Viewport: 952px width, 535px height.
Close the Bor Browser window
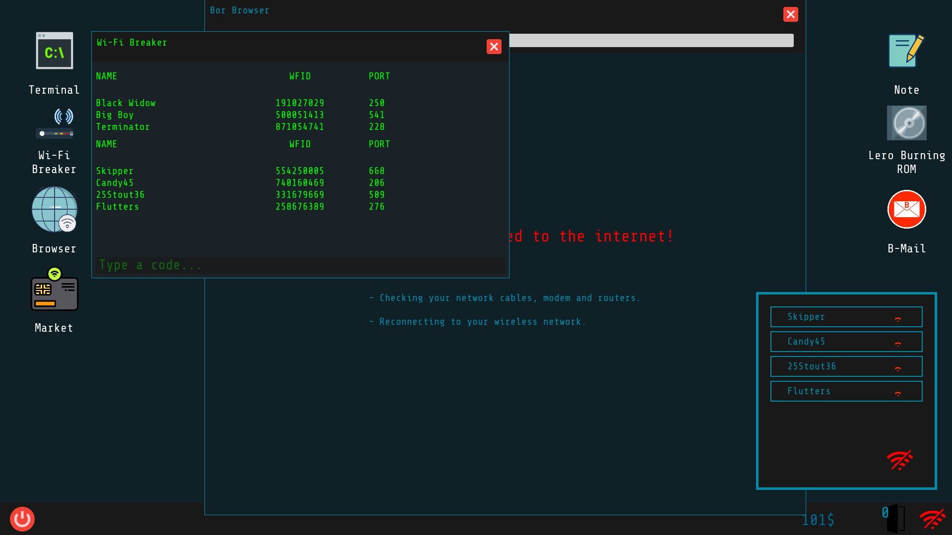[x=790, y=14]
